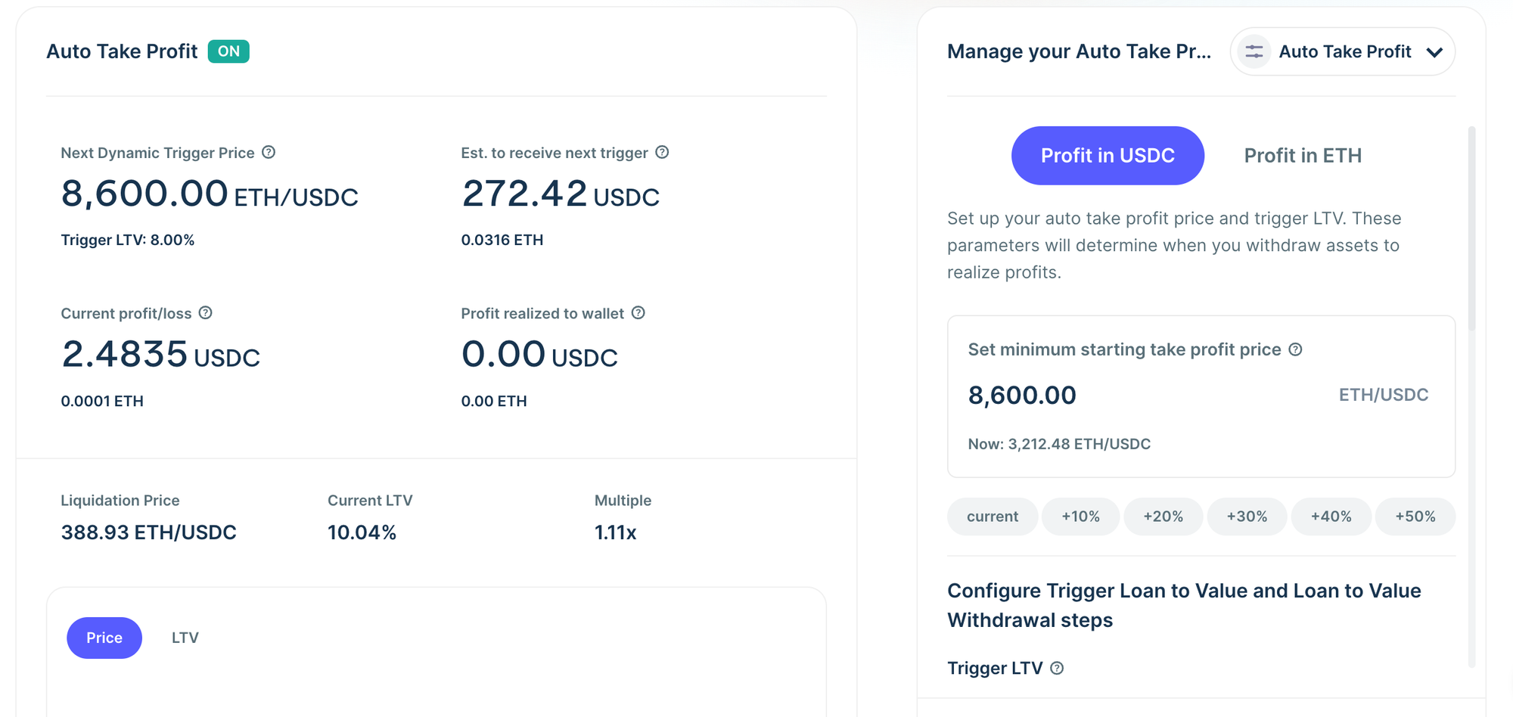Click the 272.42 USDC estimate value
This screenshot has width=1513, height=717.
coord(561,194)
